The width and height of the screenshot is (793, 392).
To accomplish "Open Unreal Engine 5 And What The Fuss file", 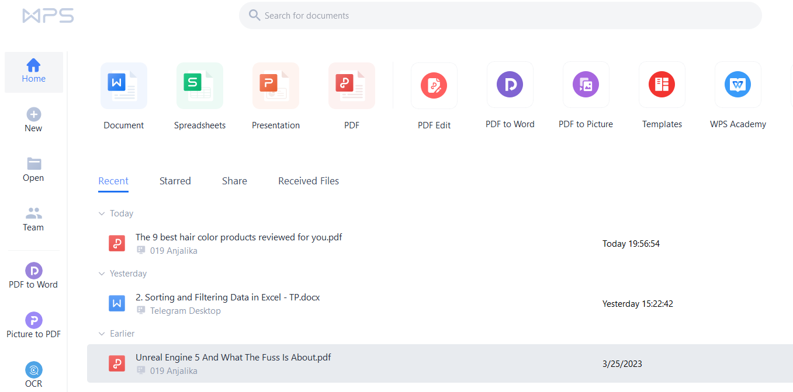I will point(233,358).
